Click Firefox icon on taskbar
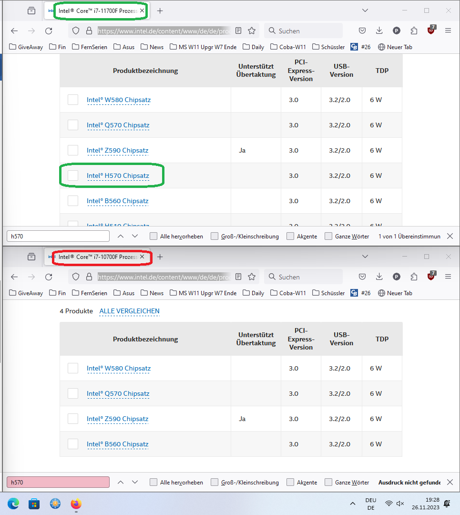 76,504
